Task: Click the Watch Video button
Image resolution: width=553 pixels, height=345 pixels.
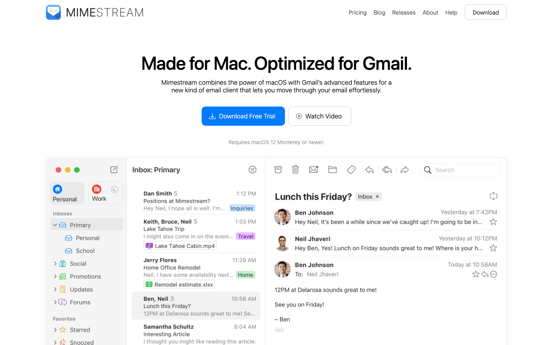Action: click(x=320, y=116)
